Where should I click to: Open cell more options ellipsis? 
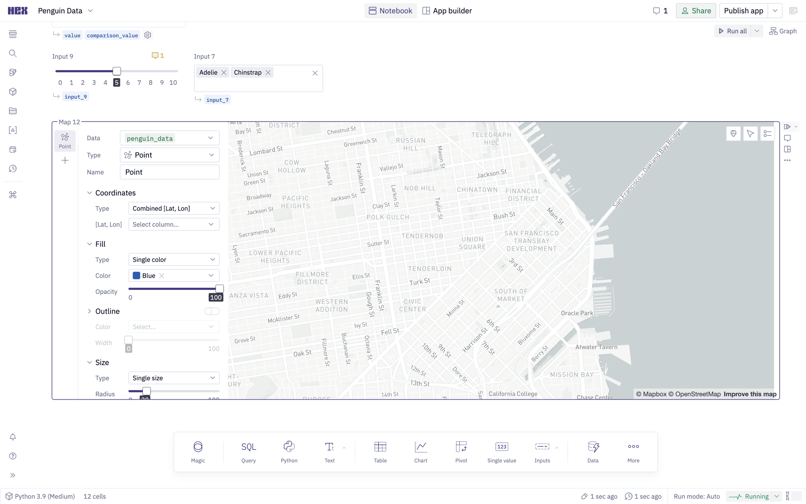click(787, 160)
